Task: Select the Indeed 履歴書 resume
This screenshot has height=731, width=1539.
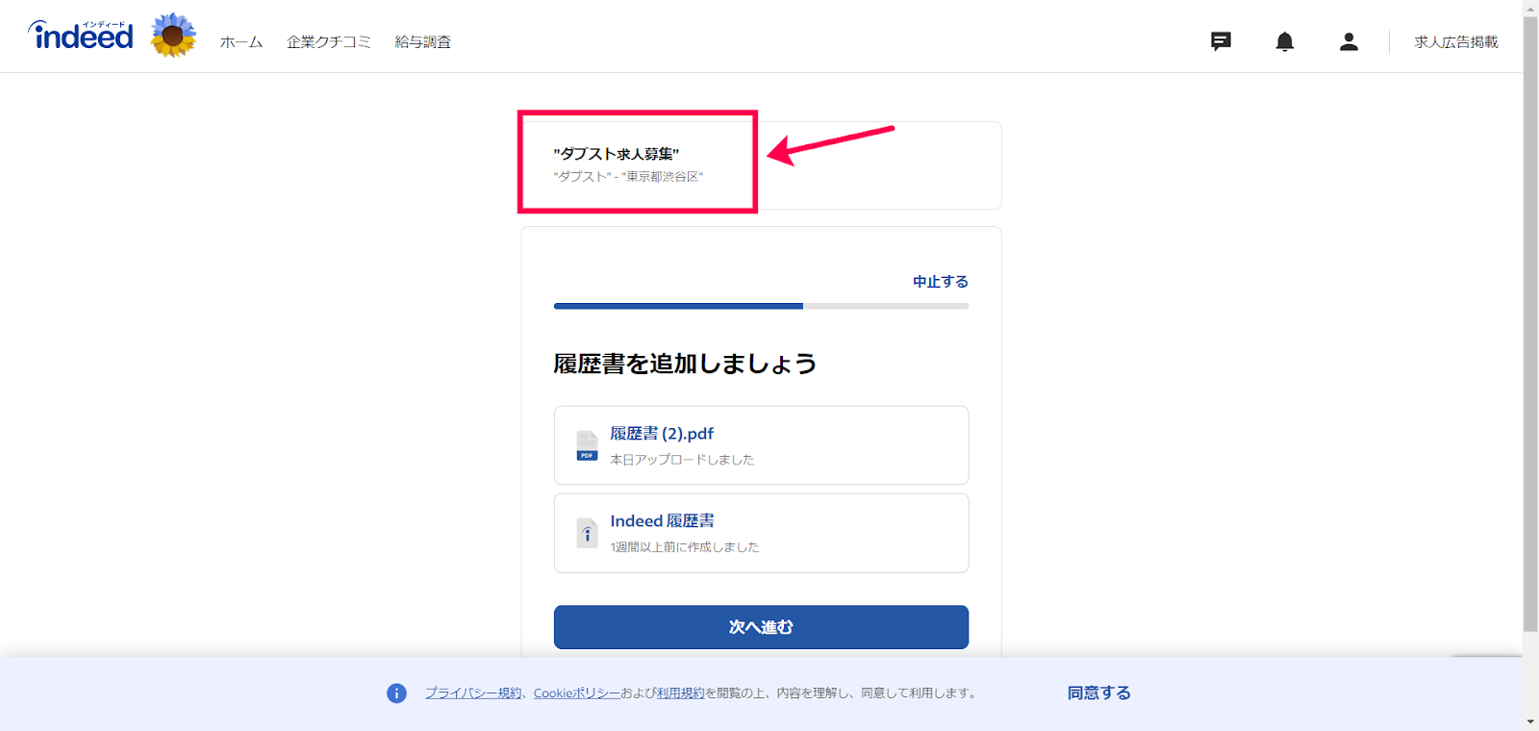Action: [761, 533]
